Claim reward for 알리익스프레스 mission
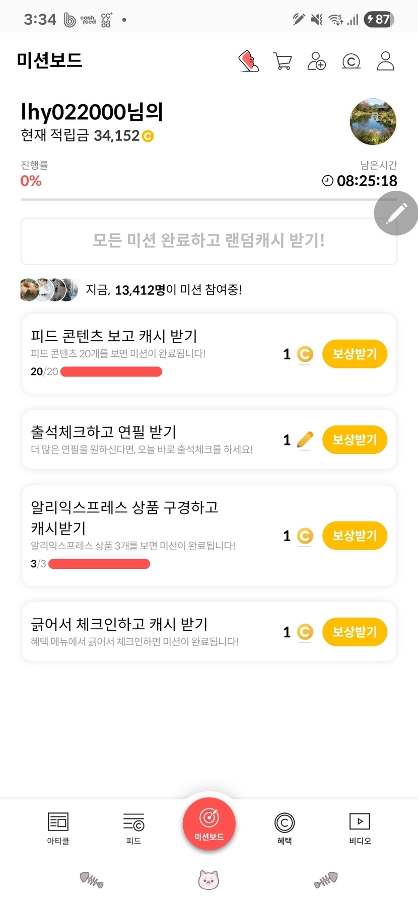The width and height of the screenshot is (418, 905). tap(355, 536)
